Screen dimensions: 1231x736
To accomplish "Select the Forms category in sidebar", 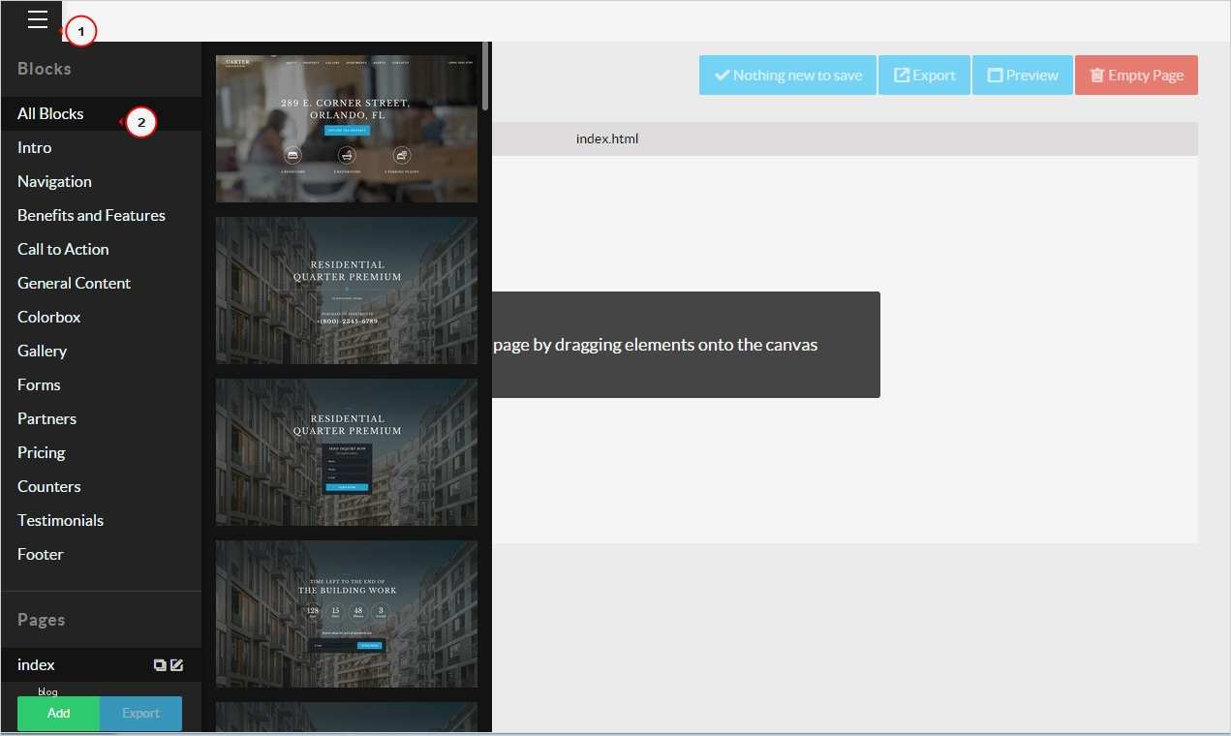I will [x=39, y=384].
